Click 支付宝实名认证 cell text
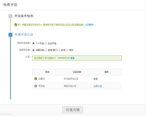Screen dimensions: 146x116 [x=71, y=79]
